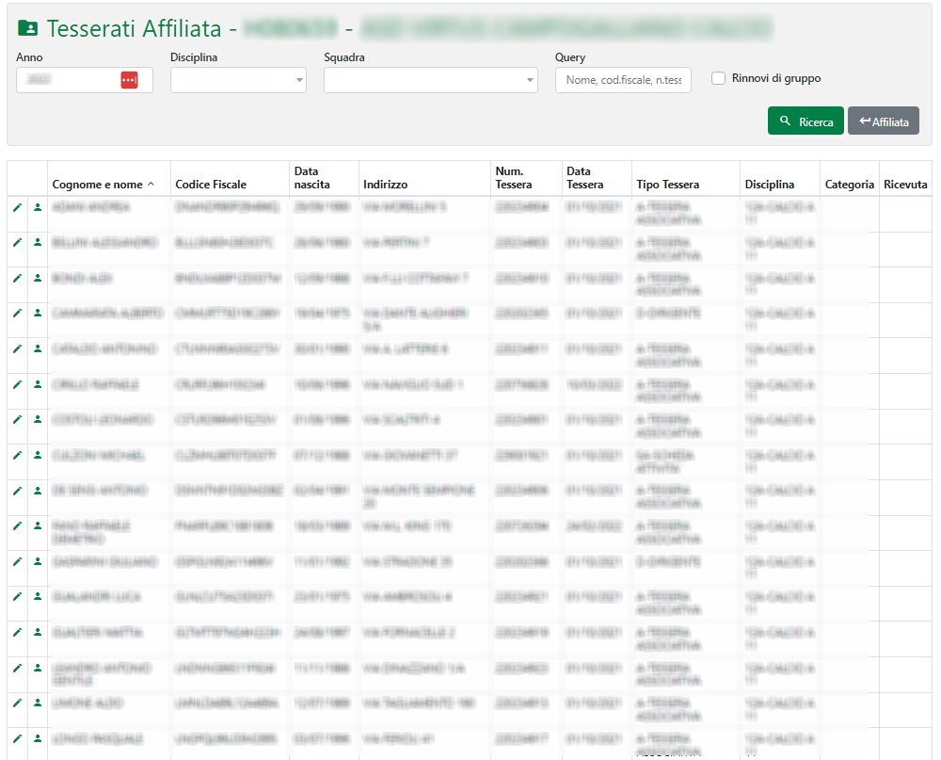Click inside the Anno year field
The height and width of the screenshot is (760, 941).
click(x=68, y=80)
